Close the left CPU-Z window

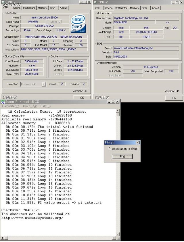[x=89, y=2]
